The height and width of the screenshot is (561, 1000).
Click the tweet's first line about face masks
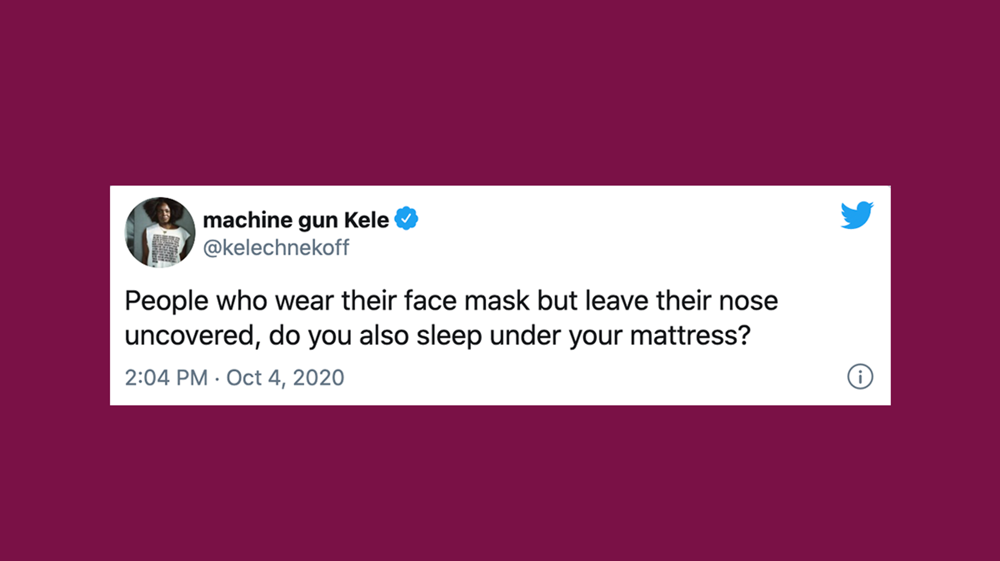(x=451, y=300)
